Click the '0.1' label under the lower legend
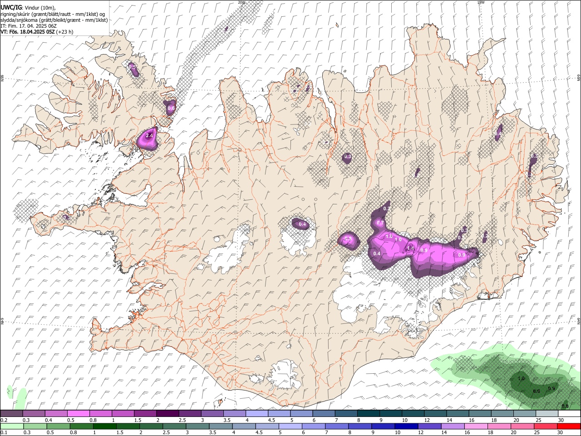581x436 pixels. (3, 432)
